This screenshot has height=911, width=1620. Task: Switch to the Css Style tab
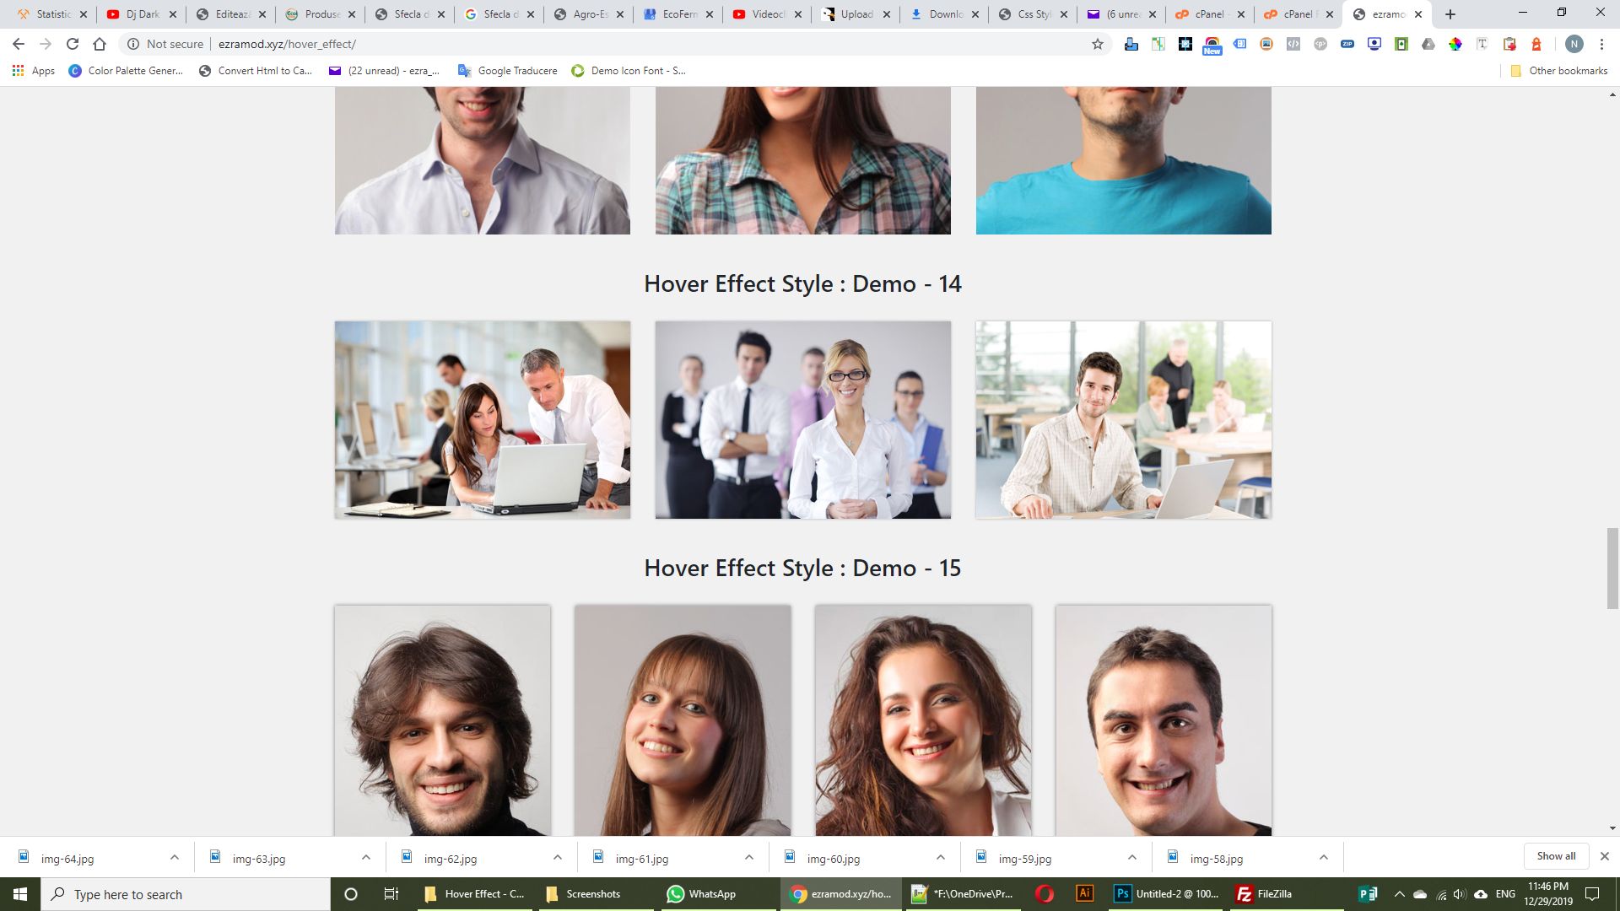point(1033,14)
